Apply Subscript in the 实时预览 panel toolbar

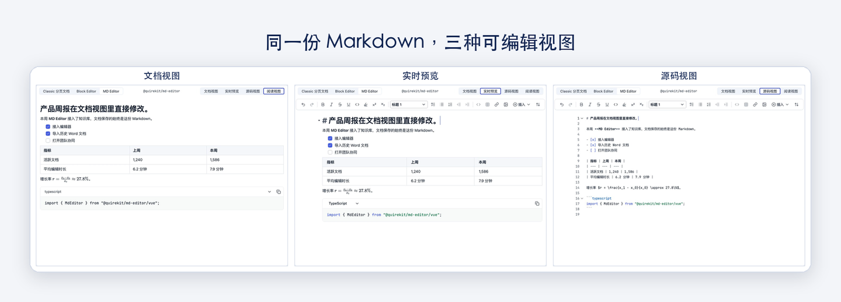coord(383,104)
